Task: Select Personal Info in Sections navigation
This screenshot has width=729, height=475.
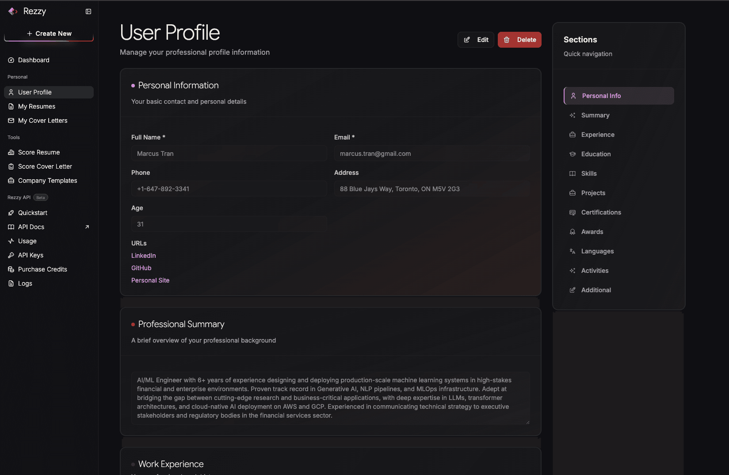Action: tap(601, 95)
